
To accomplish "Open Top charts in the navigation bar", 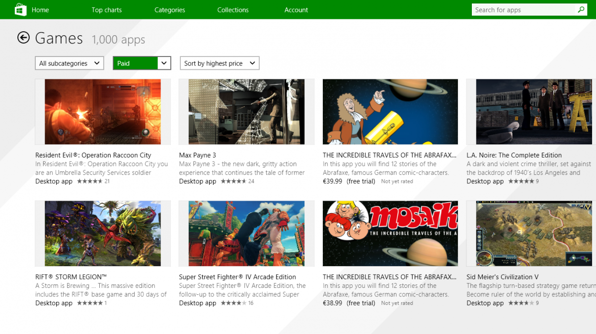I will tap(107, 10).
